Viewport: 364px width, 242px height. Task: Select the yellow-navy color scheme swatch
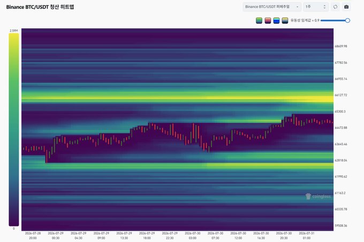point(285,20)
